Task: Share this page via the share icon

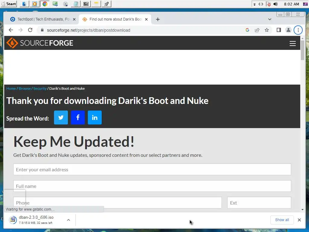Action: [x=257, y=30]
